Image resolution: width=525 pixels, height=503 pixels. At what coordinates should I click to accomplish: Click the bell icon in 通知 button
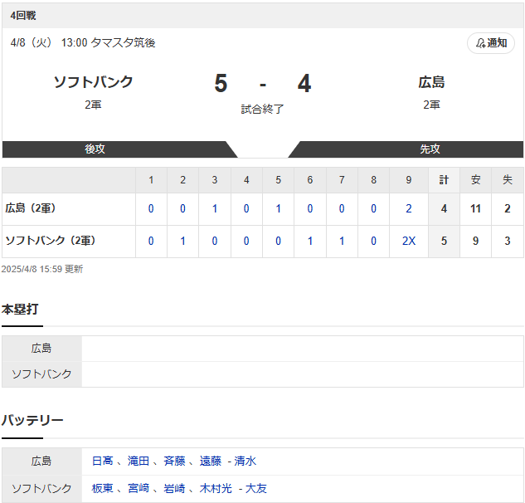pyautogui.click(x=481, y=43)
